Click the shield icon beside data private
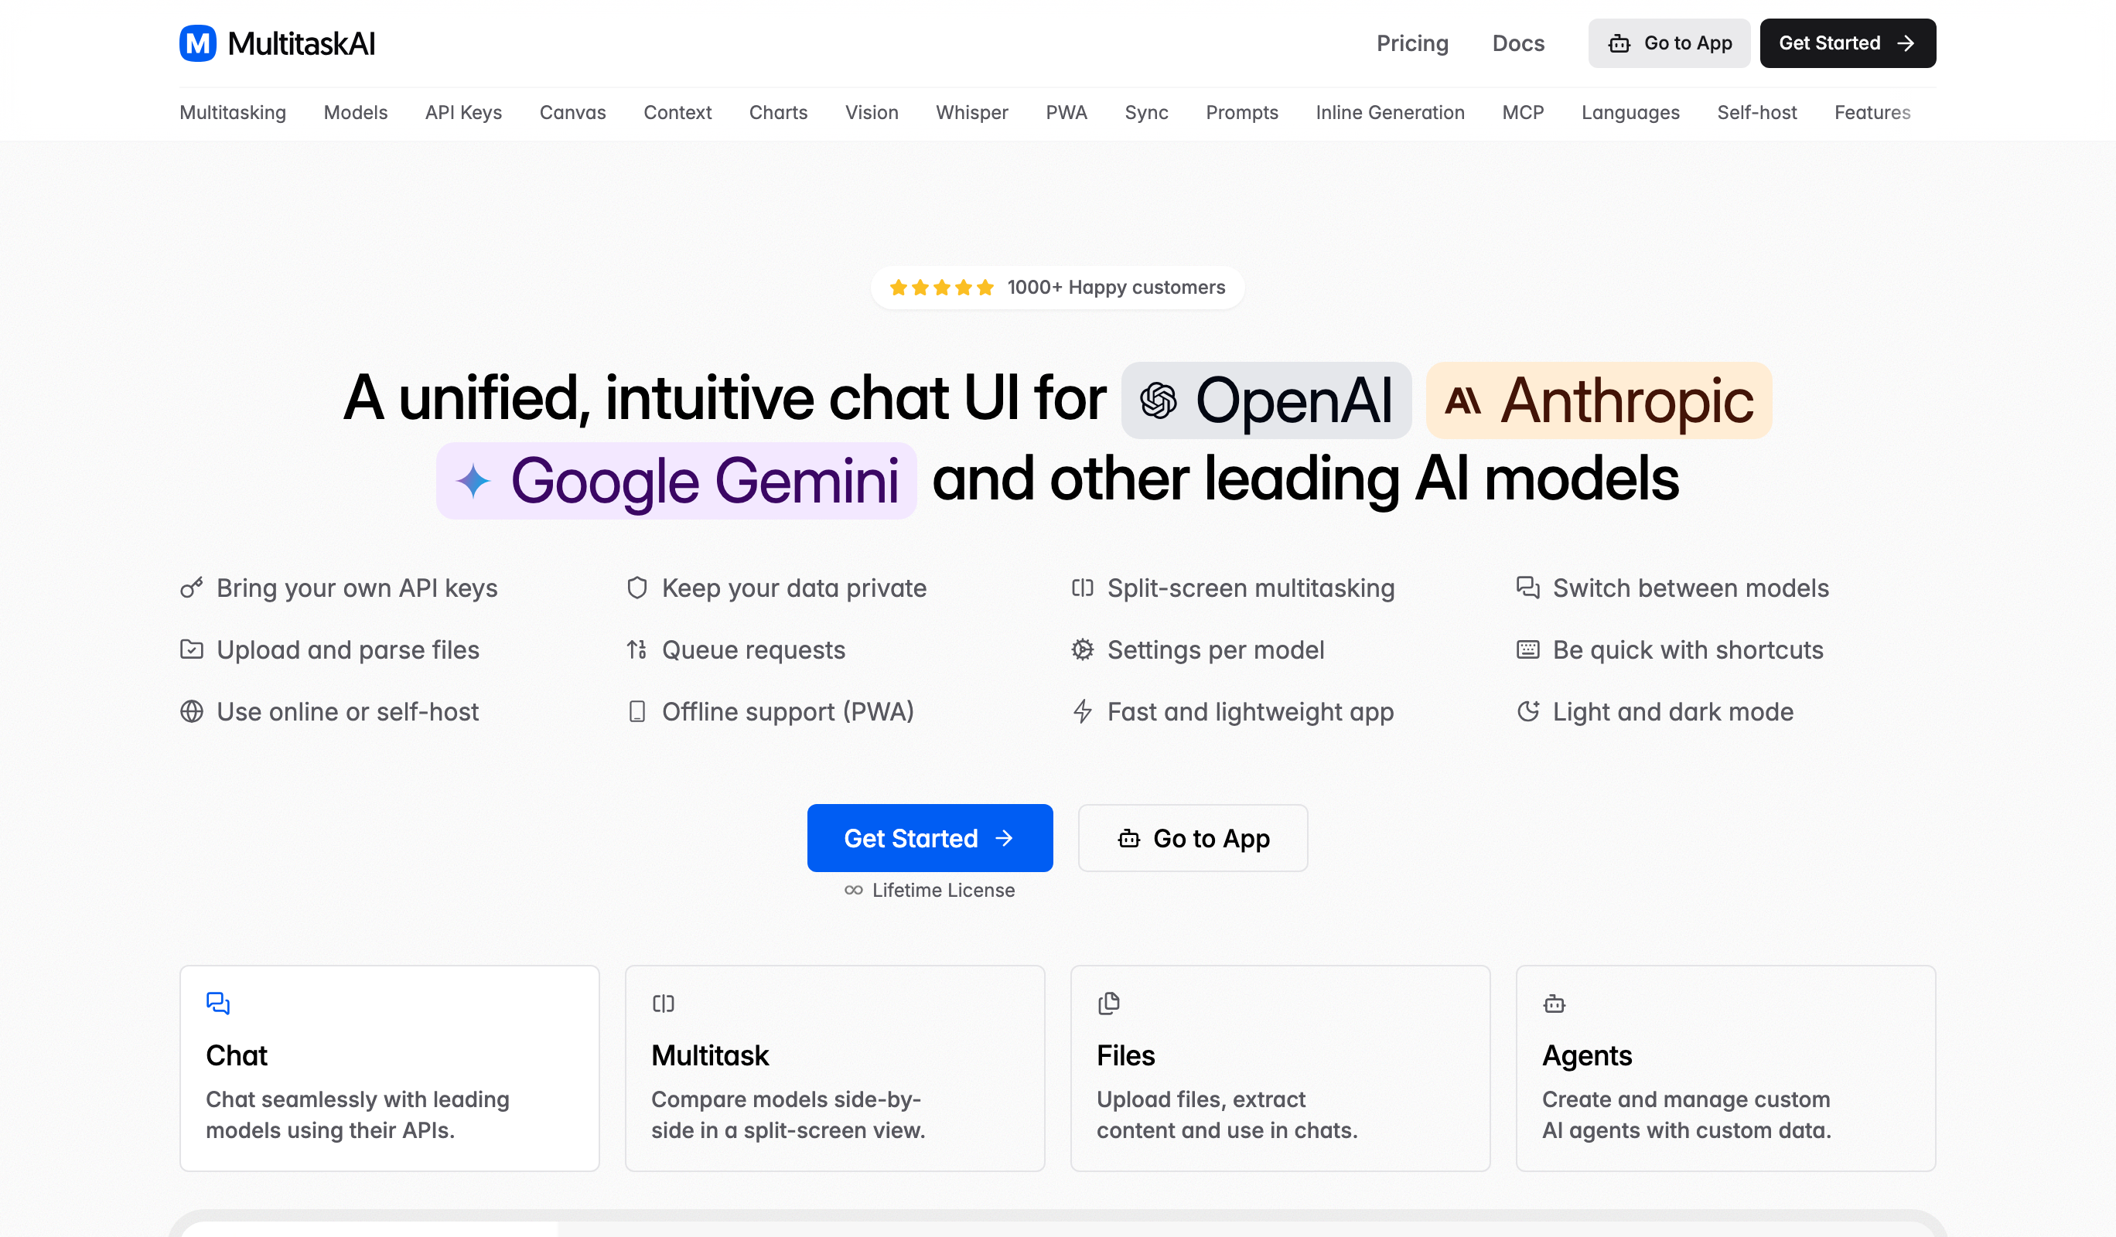Viewport: 2116px width, 1237px height. tap(637, 588)
